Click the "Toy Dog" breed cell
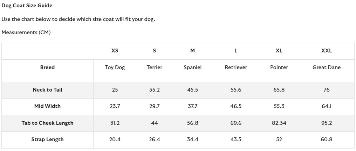Screen dimensions: 356x151 [115, 67]
